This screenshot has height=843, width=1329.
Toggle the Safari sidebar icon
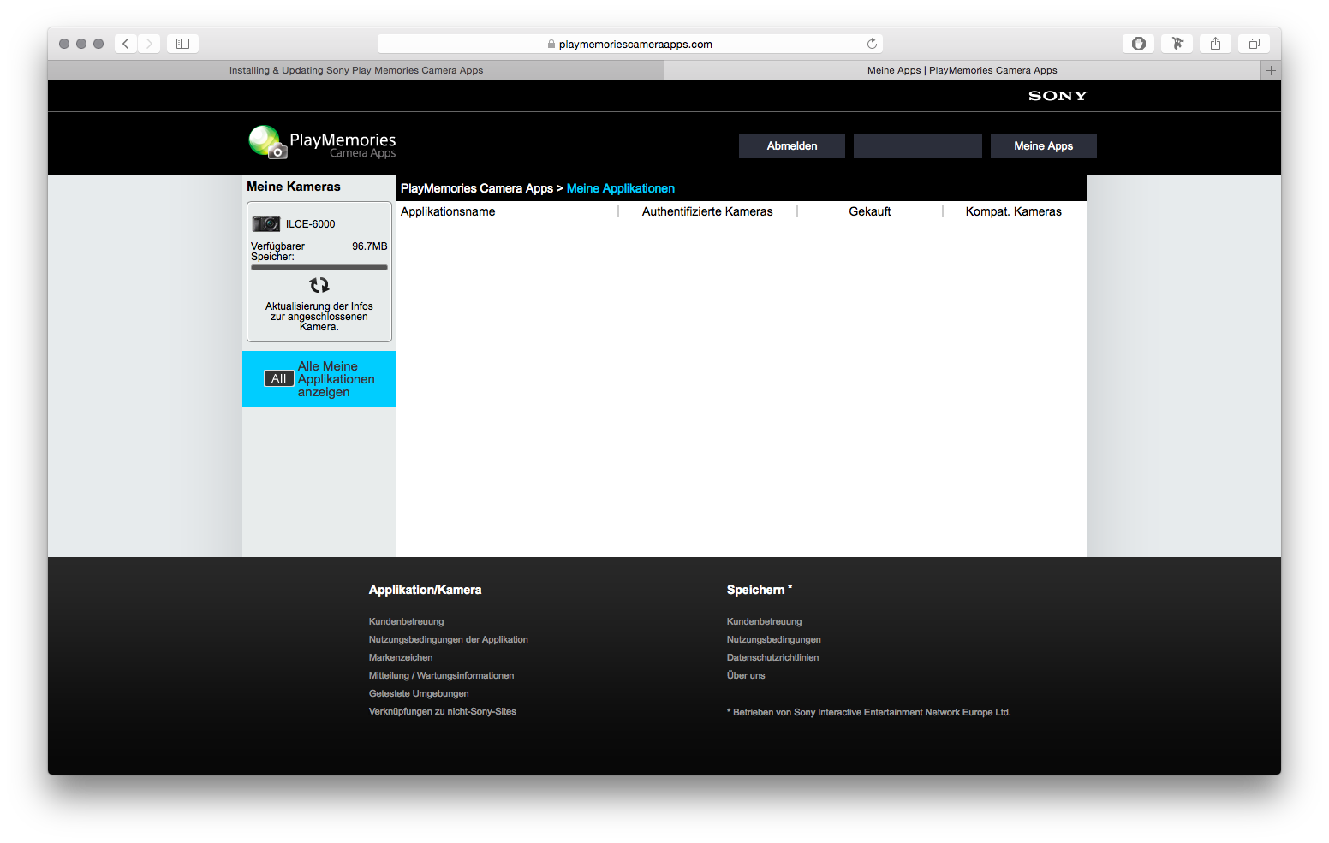click(x=182, y=44)
